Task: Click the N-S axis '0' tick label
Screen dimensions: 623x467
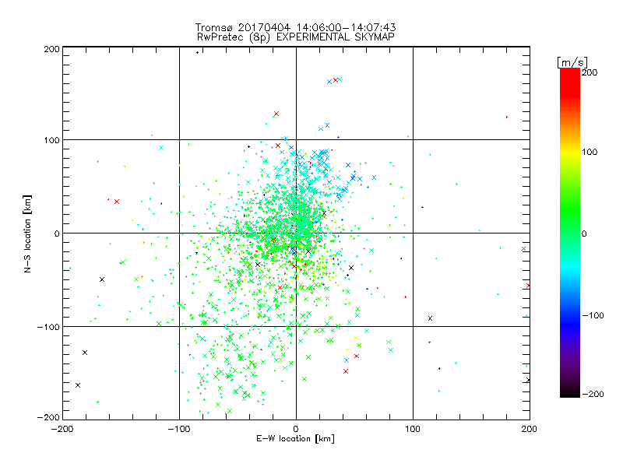Action: 57,233
